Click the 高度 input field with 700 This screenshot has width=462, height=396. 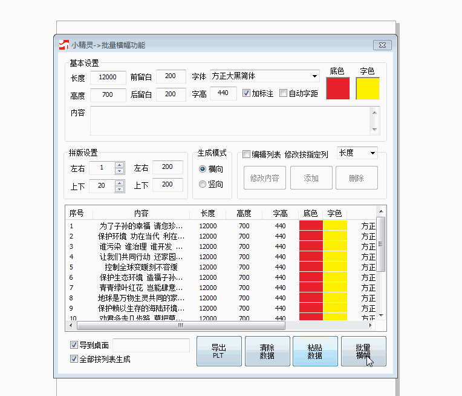point(108,95)
